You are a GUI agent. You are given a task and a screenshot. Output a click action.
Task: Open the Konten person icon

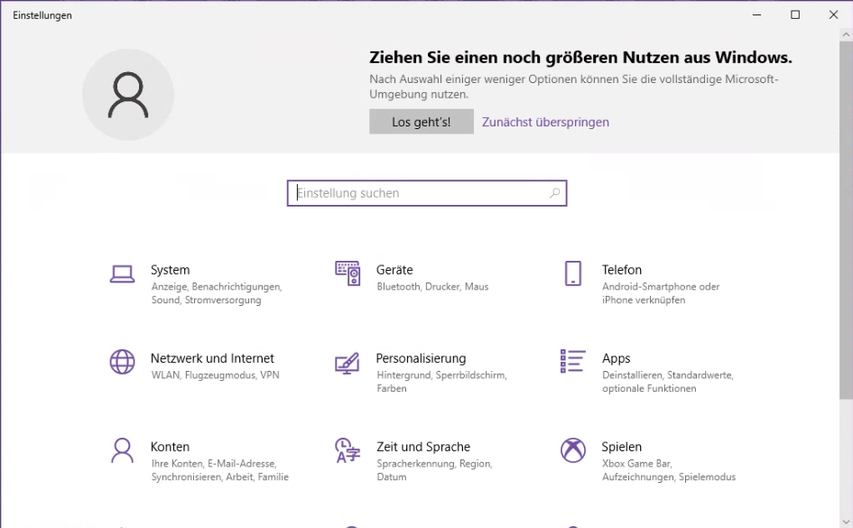coord(122,450)
